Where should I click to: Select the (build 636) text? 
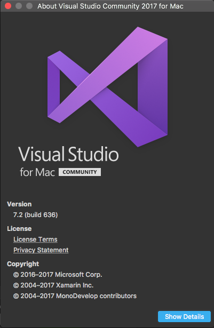coord(41,215)
